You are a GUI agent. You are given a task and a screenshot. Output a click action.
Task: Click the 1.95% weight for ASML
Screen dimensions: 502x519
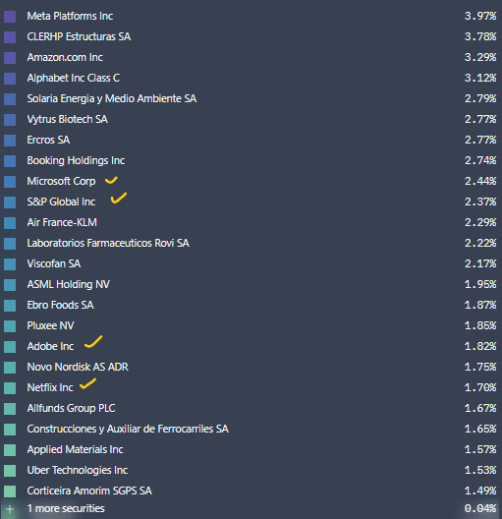[x=480, y=284]
